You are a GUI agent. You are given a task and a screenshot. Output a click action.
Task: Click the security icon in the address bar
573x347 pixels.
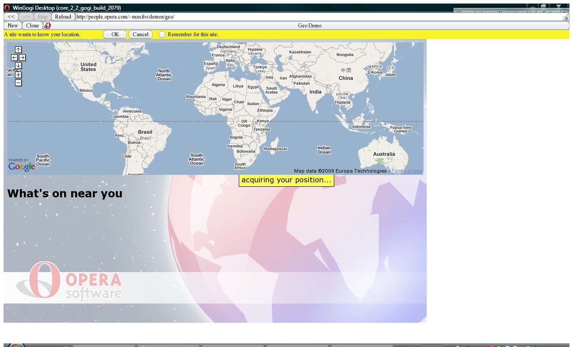pos(565,17)
